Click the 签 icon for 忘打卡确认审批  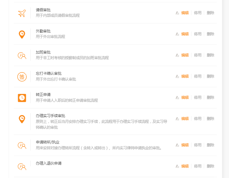[x=22, y=77]
